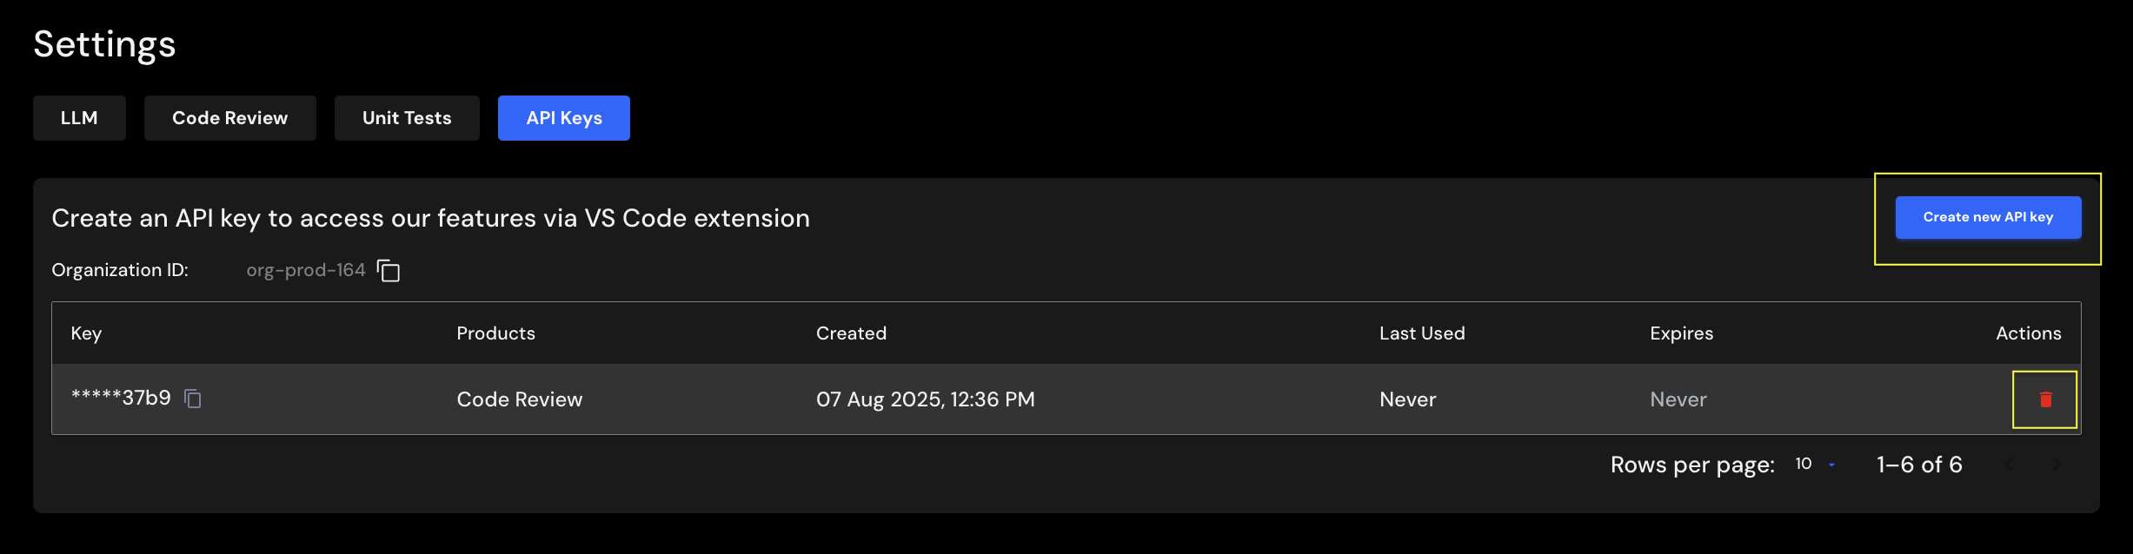Select the masked key text *****37b9
The image size is (2133, 554).
point(121,398)
